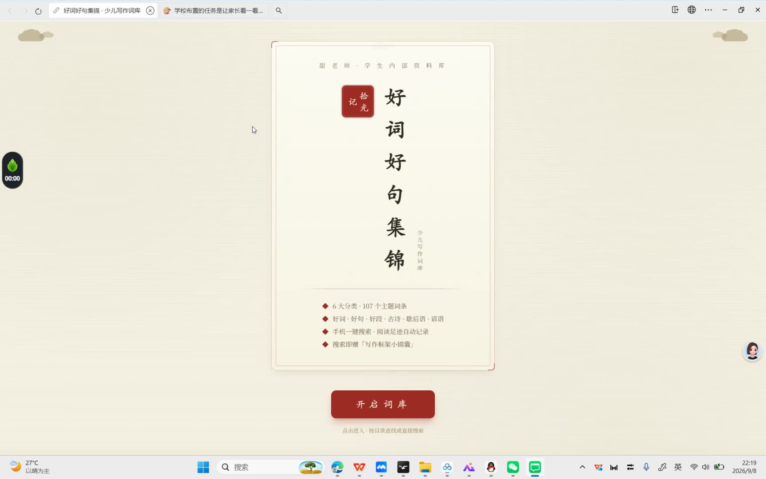This screenshot has height=479, width=766.
Task: Reload the current page
Action: [x=39, y=11]
